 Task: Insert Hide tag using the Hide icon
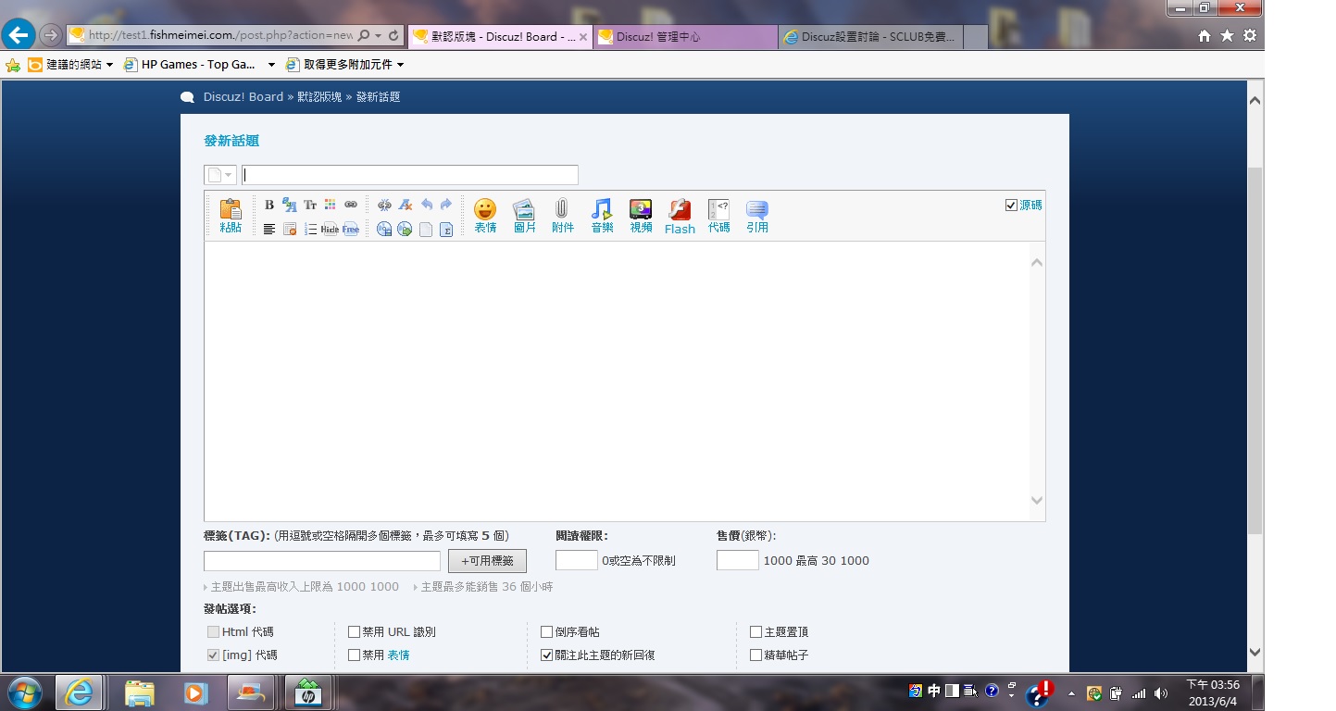pyautogui.click(x=330, y=229)
